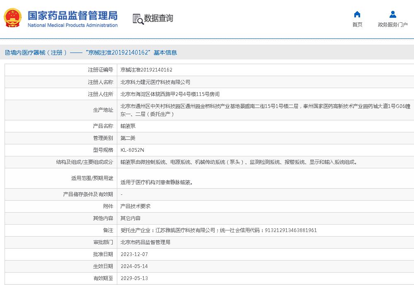Select the 数据查询 heading text

(x=159, y=18)
